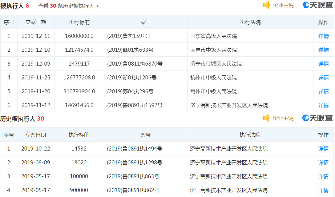Click court name 山东省高级人民法院
Viewport: 335px width, 197px height.
[213, 36]
